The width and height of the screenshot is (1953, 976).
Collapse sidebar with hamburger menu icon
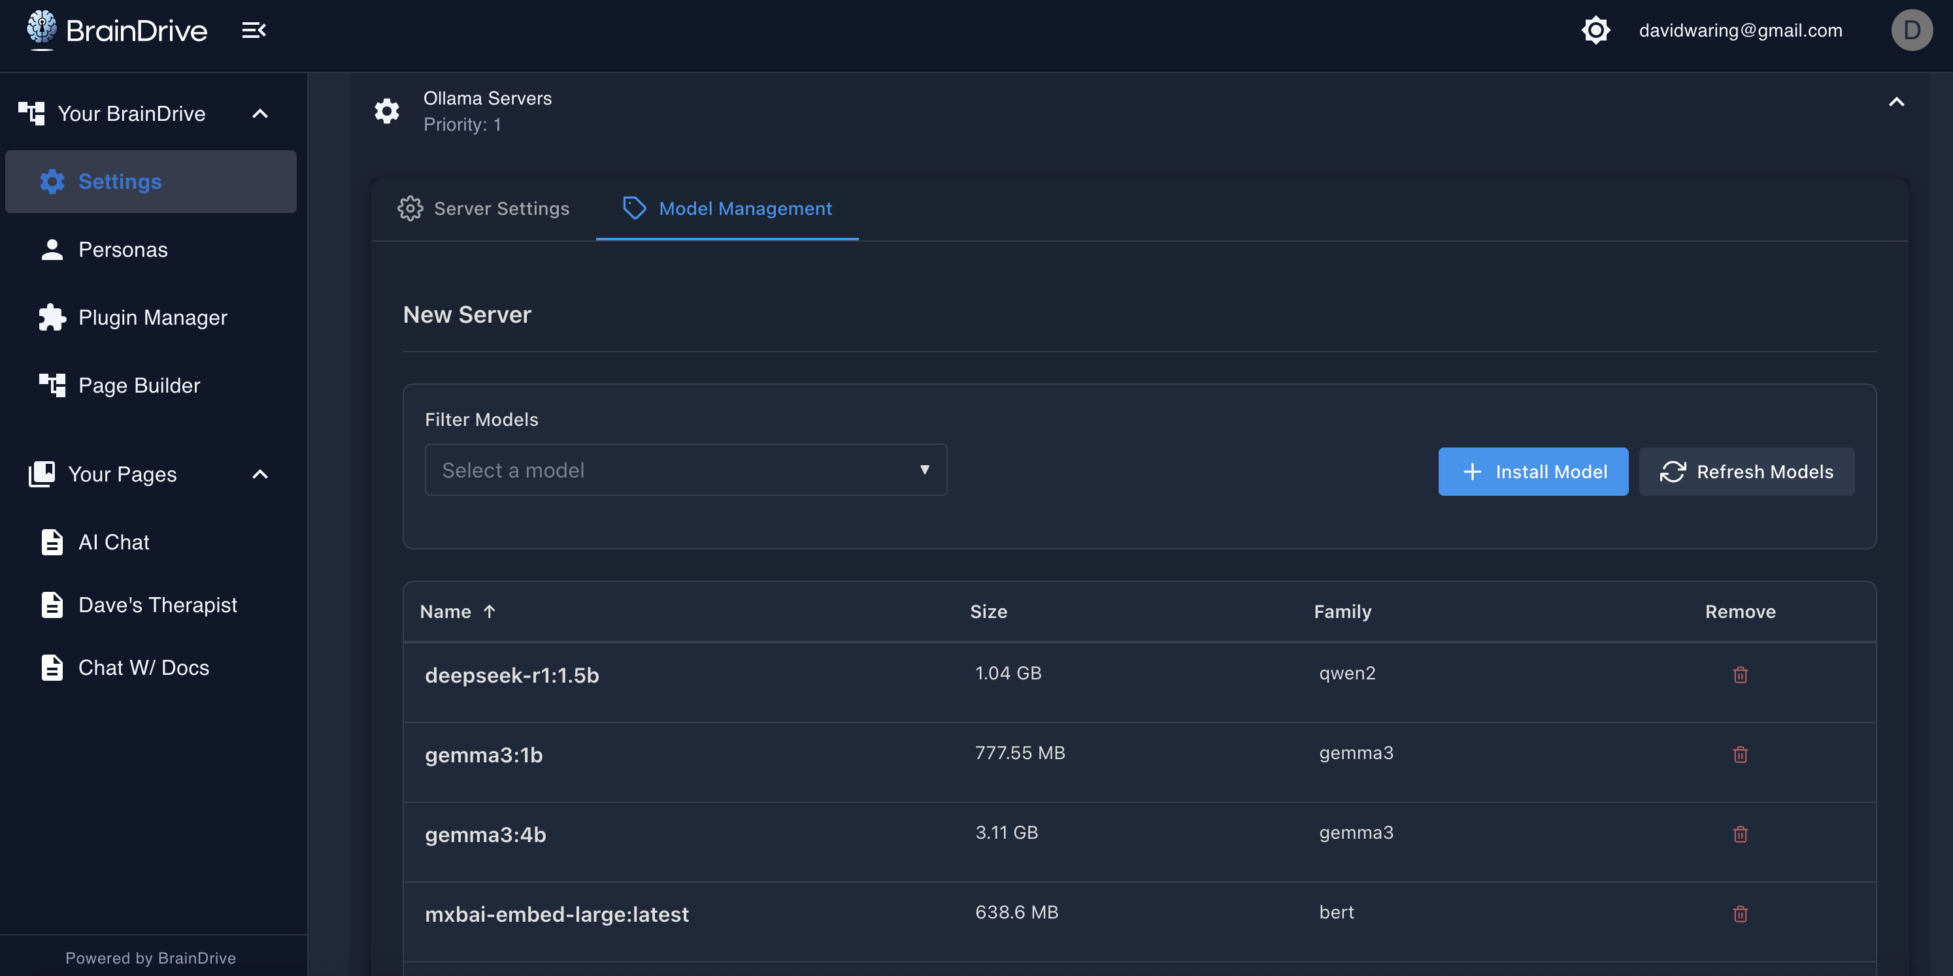pyautogui.click(x=253, y=30)
